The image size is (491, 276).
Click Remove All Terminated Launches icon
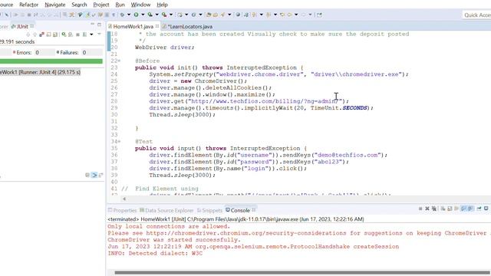pyautogui.click(x=434, y=209)
